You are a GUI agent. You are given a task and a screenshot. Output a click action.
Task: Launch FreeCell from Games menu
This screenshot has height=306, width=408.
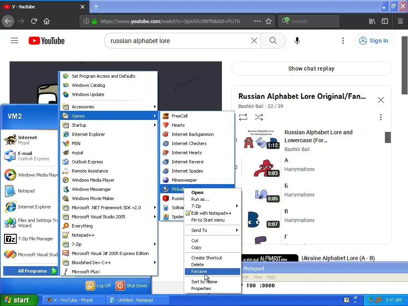197,116
